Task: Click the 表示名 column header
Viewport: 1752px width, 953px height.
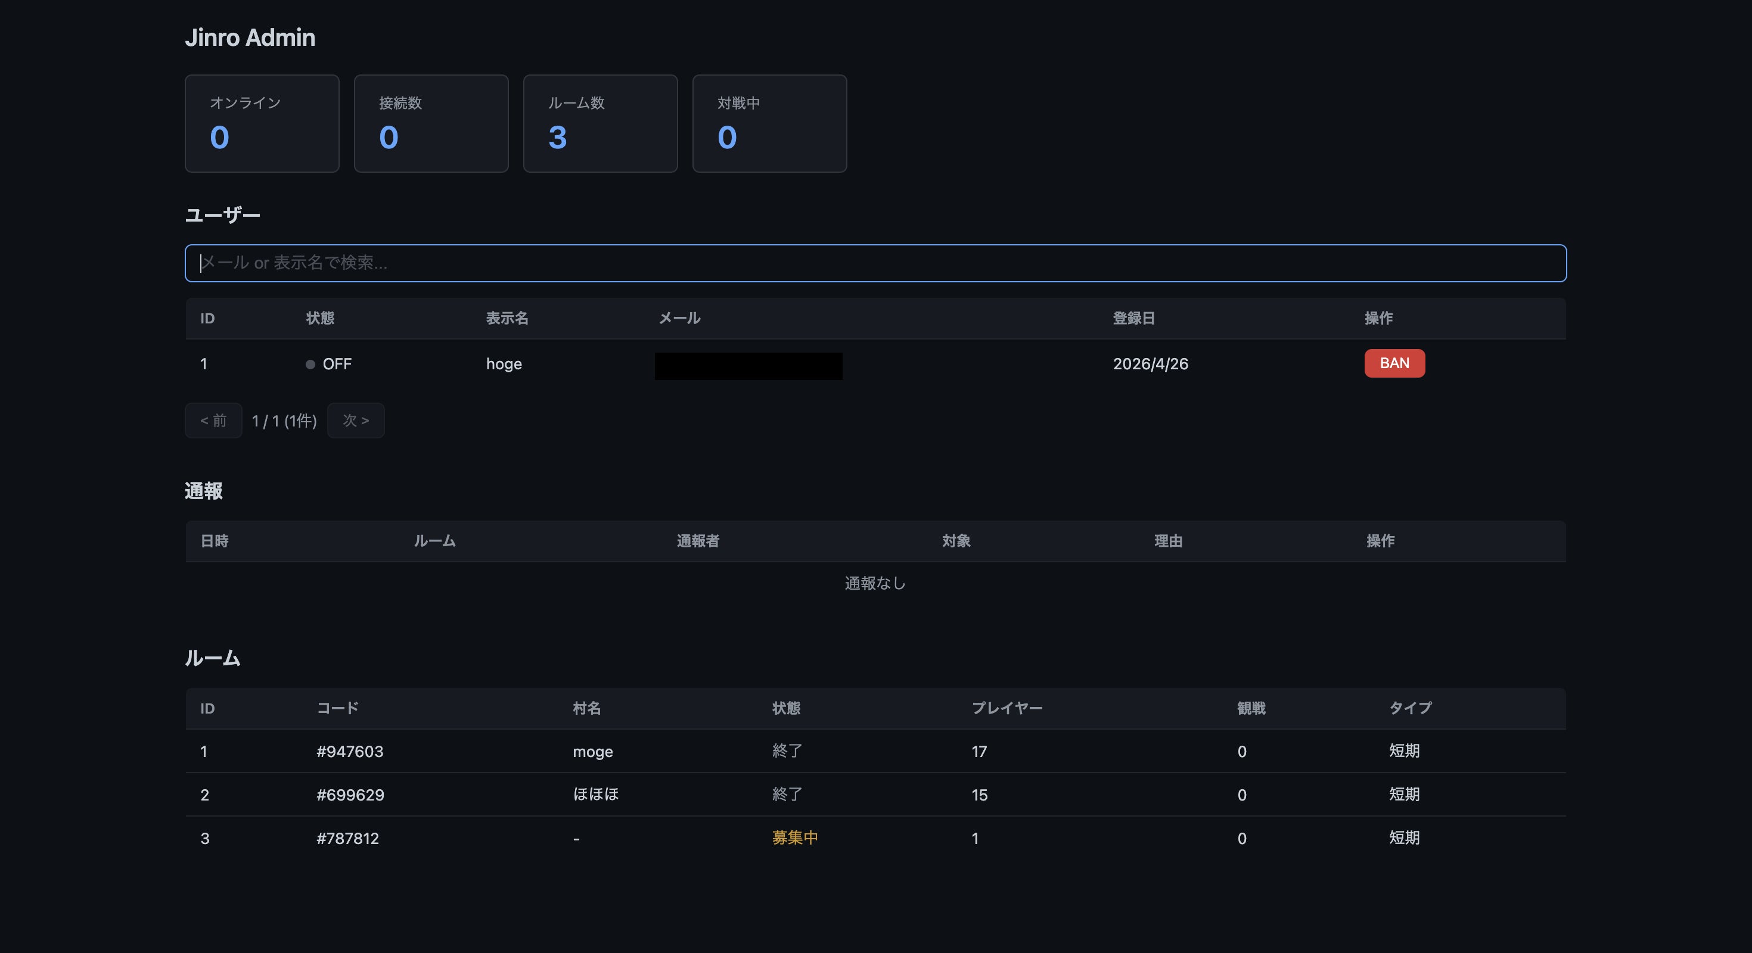Action: 507,318
